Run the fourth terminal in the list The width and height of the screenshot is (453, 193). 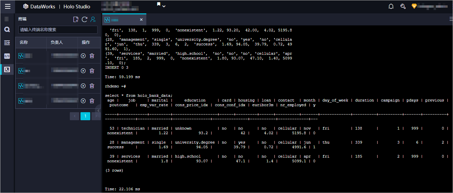tap(83, 101)
